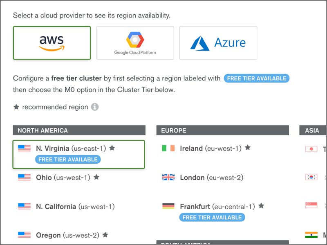Click the North America section header
The image size is (327, 245).
pos(79,130)
